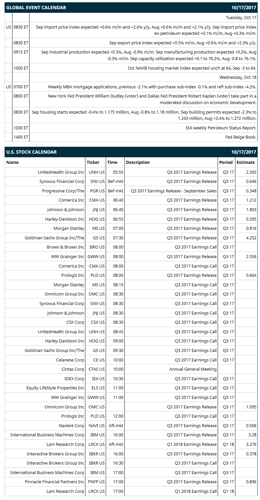The width and height of the screenshot is (260, 500).
Task: Click the BRO US ticker
Action: (x=97, y=247)
